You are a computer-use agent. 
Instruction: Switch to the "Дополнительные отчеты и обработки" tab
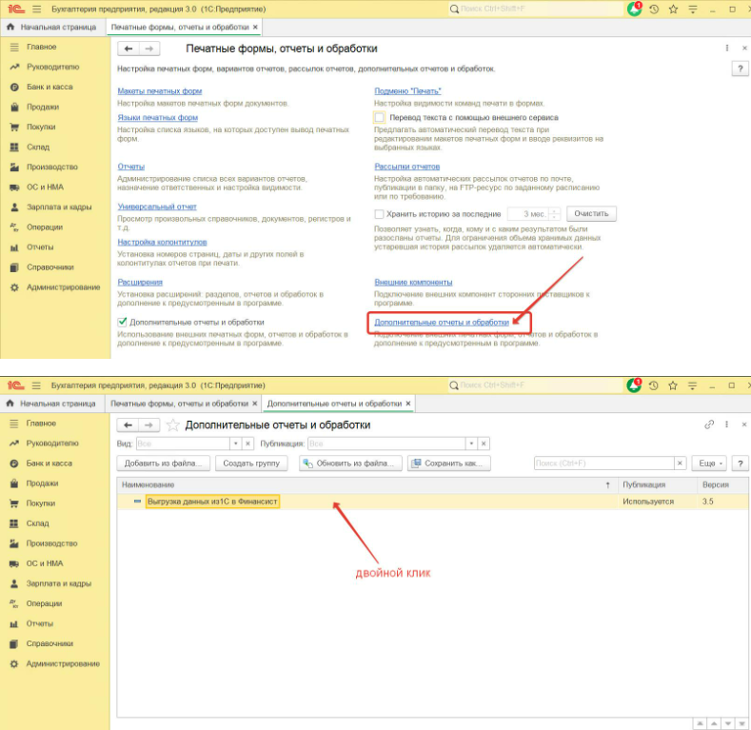tap(335, 404)
